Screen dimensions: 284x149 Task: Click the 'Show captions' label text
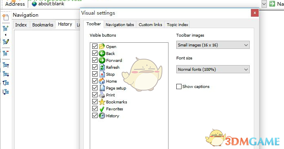tap(196, 87)
